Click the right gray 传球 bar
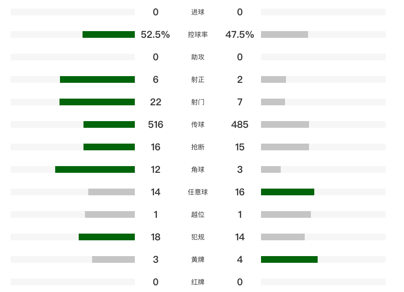 point(285,124)
